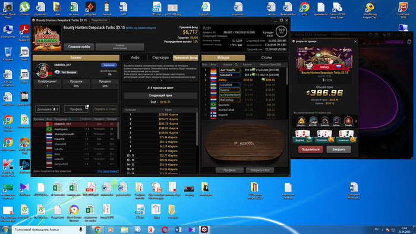Click the players list vertical scrollbar
Image resolution: width=416 pixels, height=234 pixels.
tap(287, 77)
